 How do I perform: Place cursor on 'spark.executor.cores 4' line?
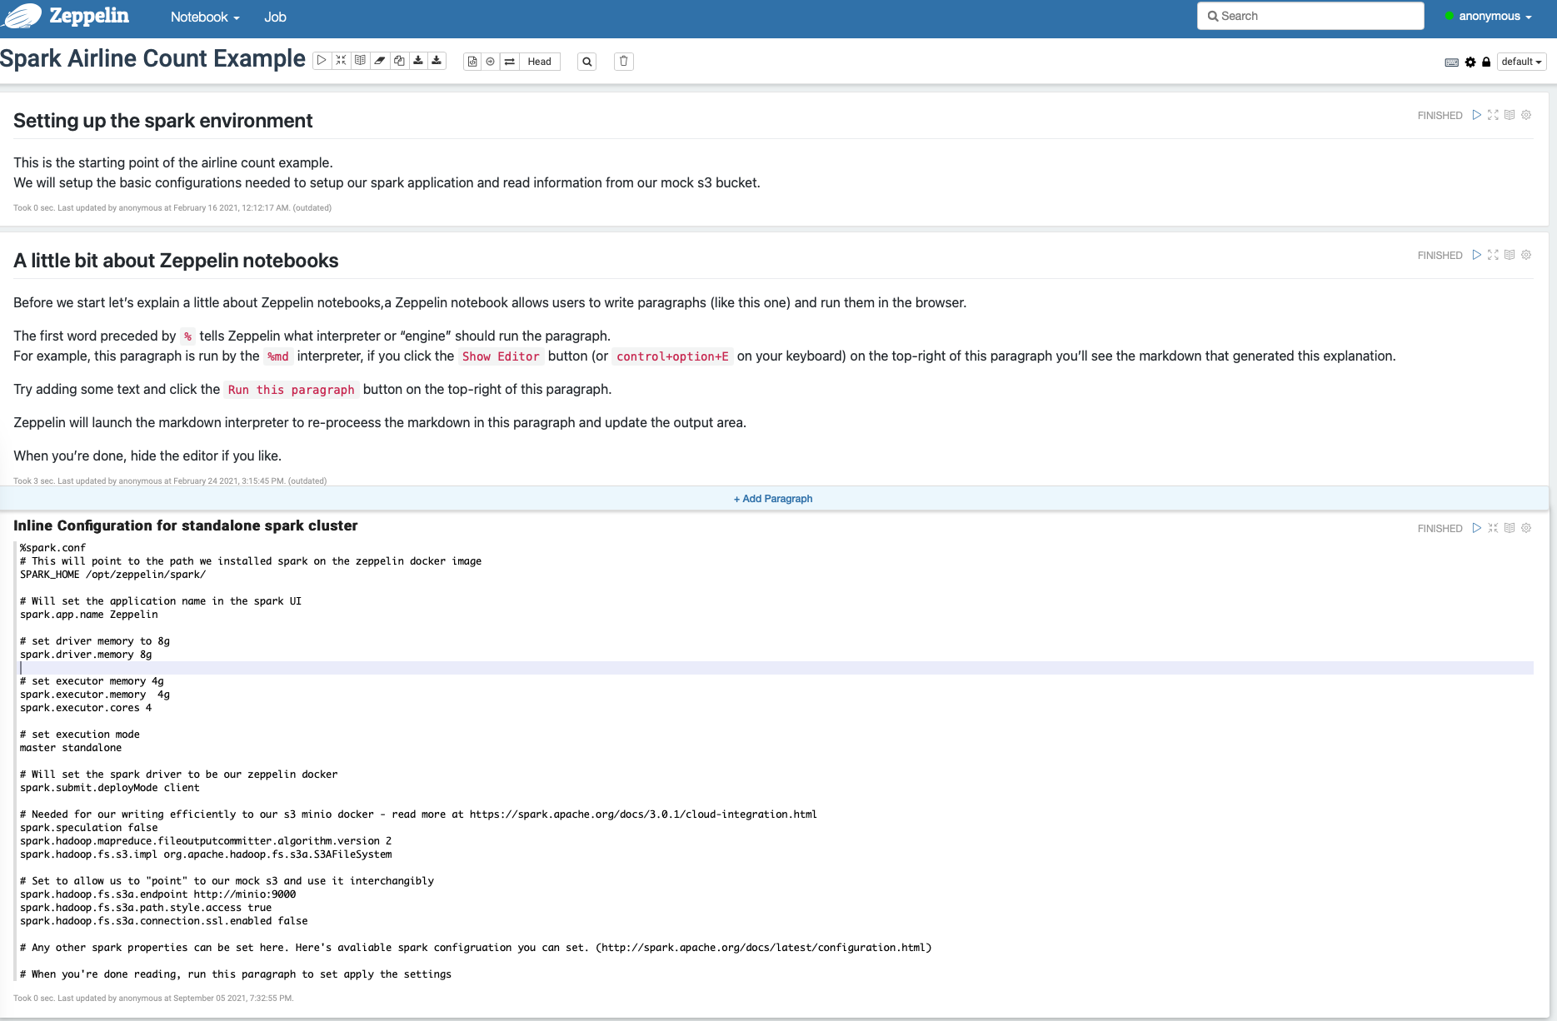(x=86, y=708)
